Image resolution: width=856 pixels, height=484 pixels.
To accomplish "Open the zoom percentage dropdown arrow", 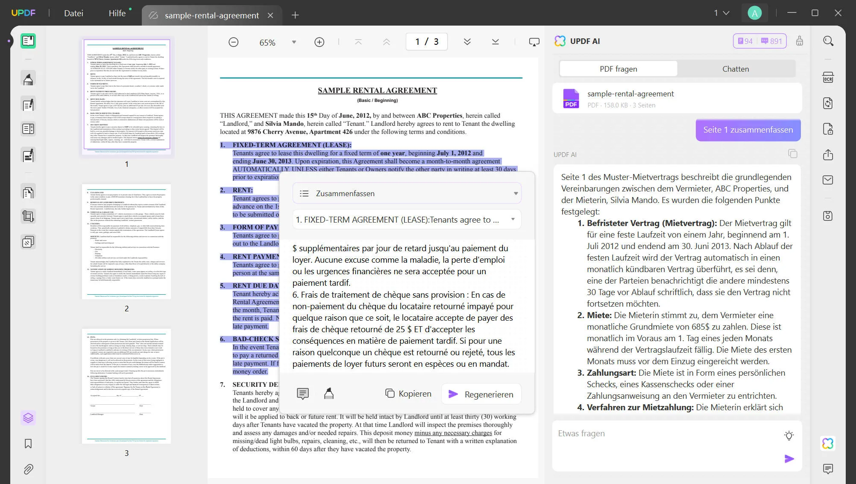I will [x=294, y=42].
